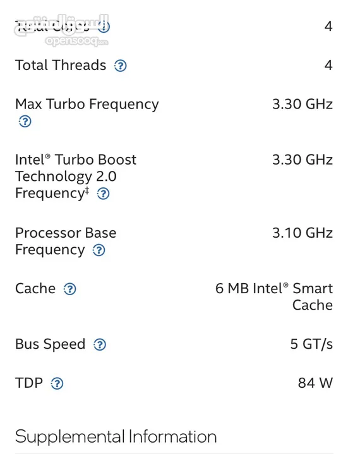Open the Cache help question mark icon
This screenshot has width=348, height=454.
point(69,289)
